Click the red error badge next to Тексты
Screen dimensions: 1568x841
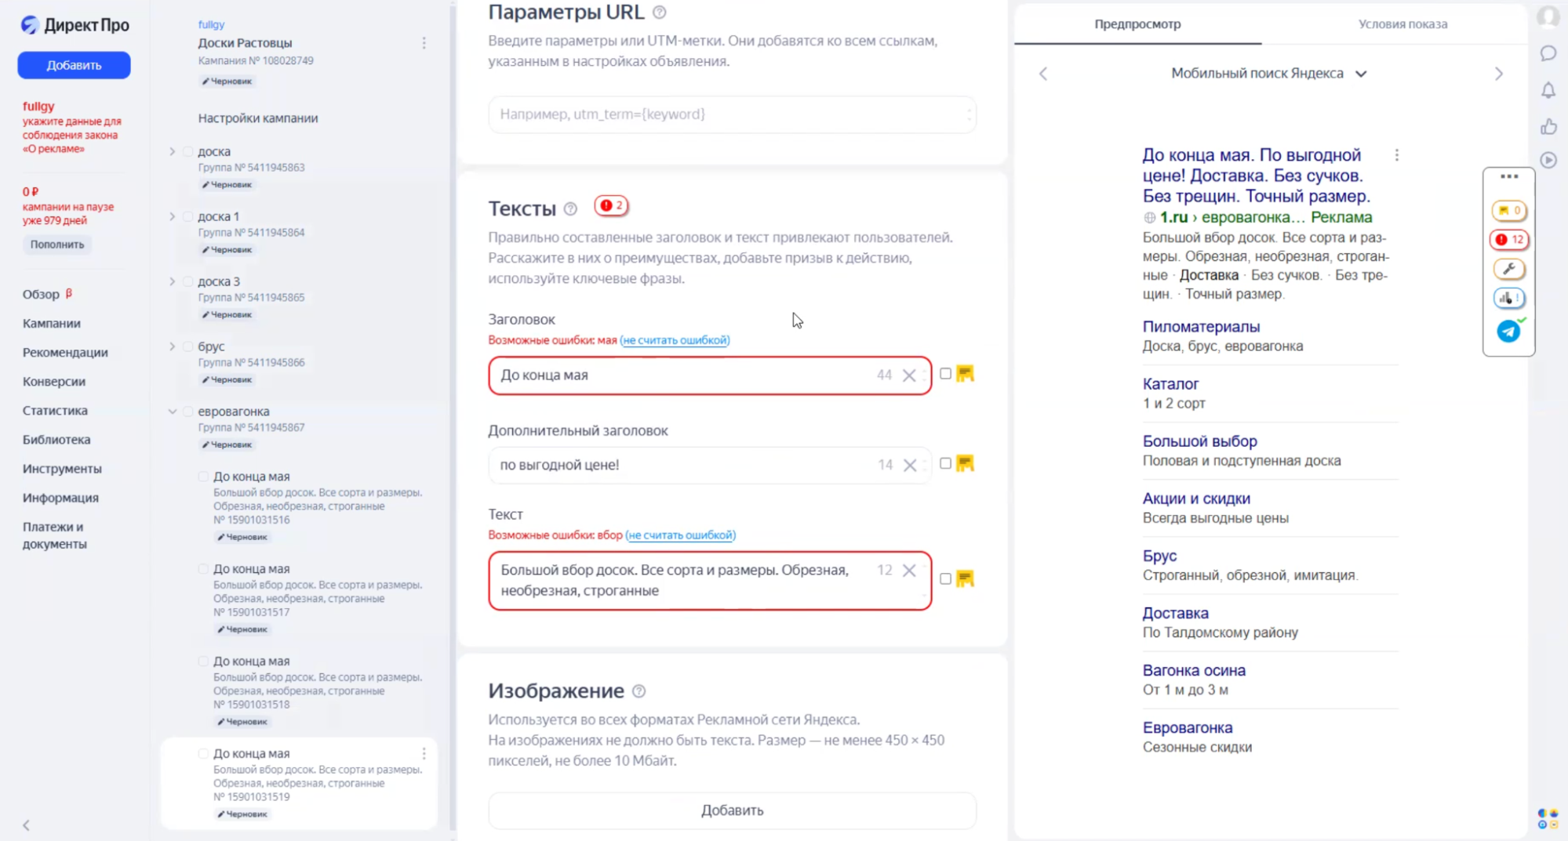coord(611,206)
